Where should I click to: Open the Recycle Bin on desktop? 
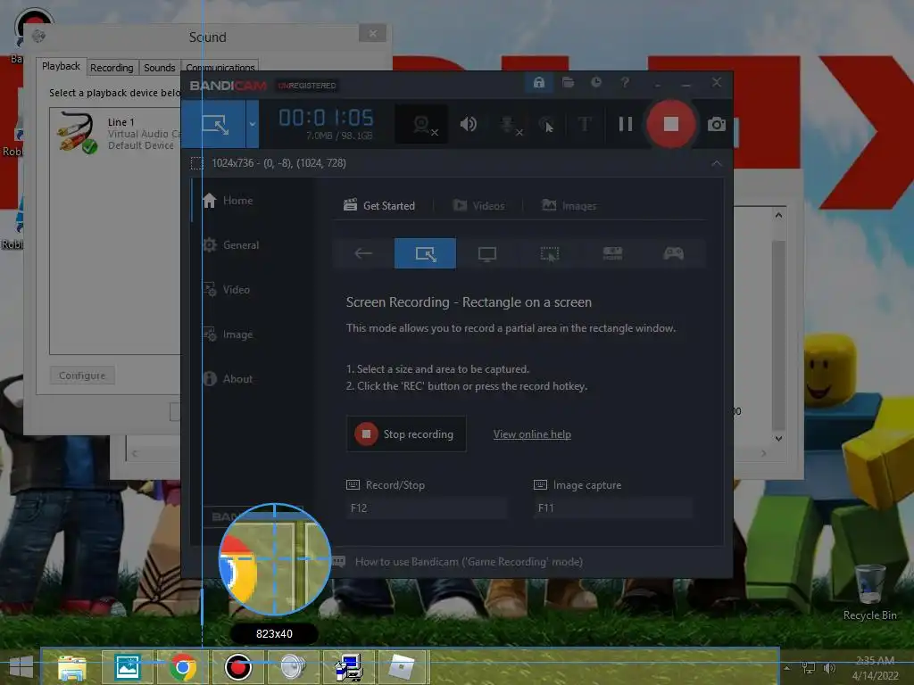click(x=869, y=592)
